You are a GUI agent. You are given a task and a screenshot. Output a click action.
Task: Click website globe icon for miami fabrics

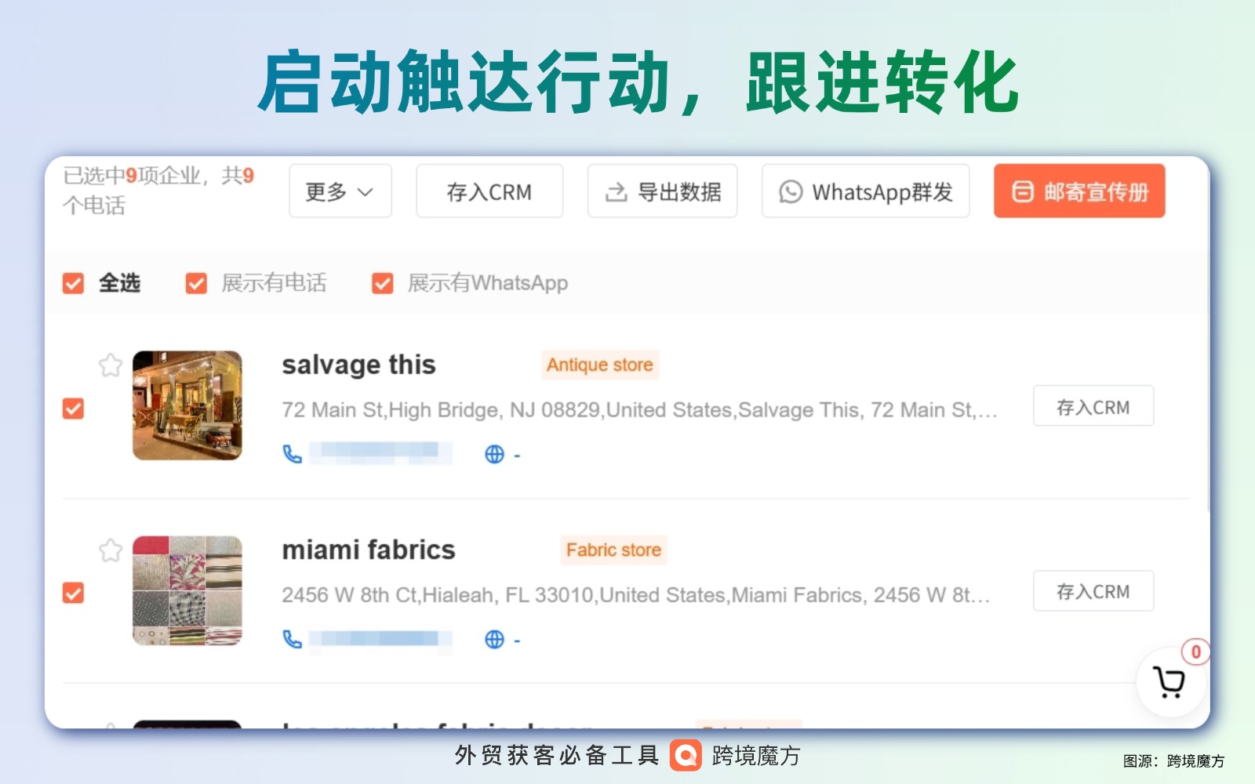494,639
